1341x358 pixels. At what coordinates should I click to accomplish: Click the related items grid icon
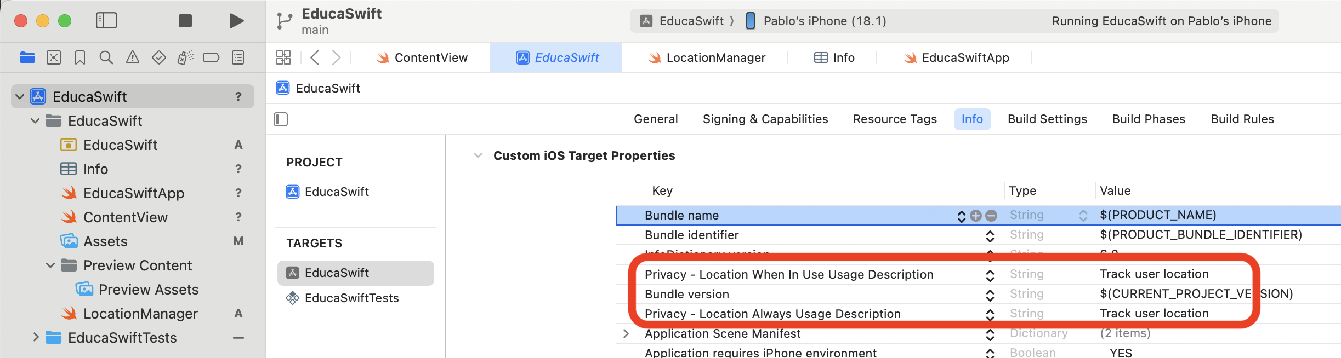pos(283,57)
